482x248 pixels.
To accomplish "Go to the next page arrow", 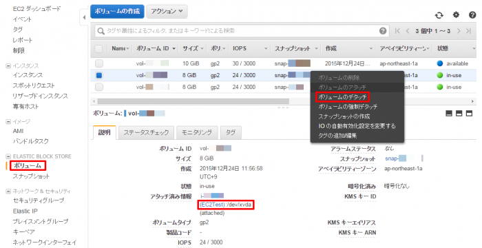I will click(459, 31).
